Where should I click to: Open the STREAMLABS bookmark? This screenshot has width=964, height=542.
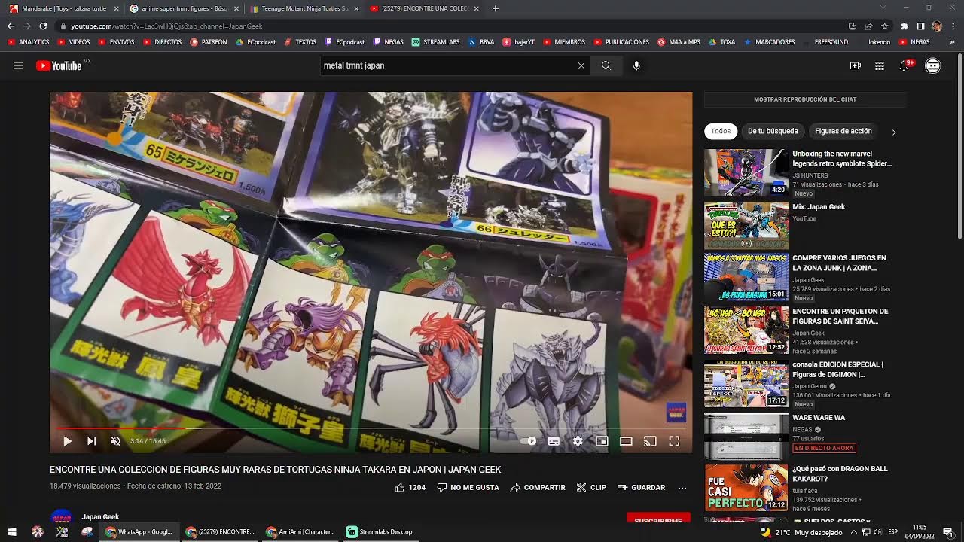click(435, 42)
